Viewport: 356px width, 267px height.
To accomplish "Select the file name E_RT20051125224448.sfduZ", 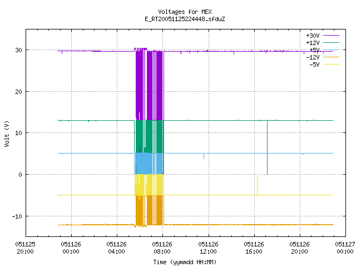I will [x=185, y=19].
